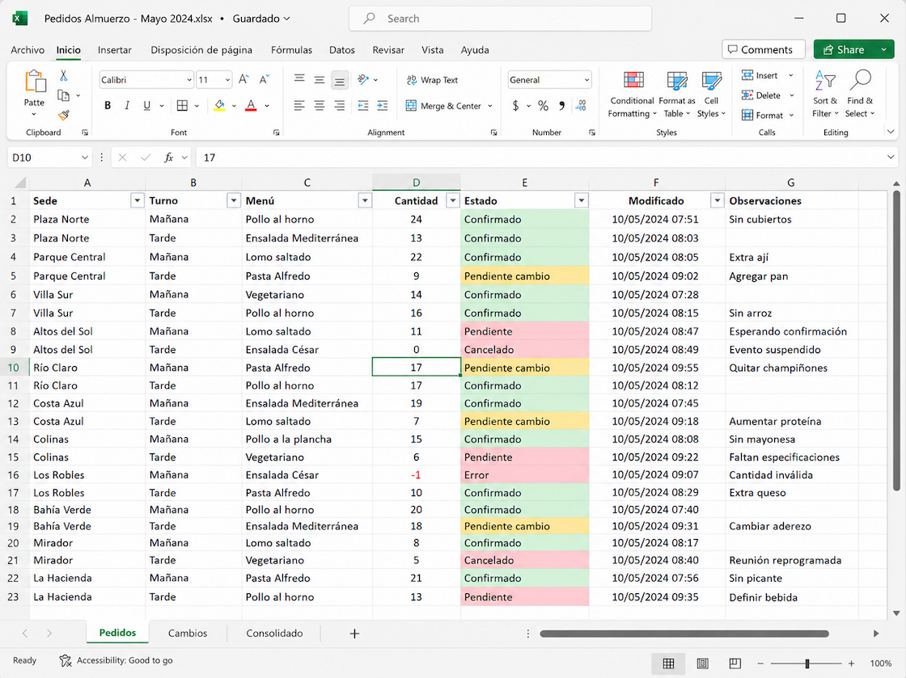906x678 pixels.
Task: Open Conditional Formatting
Action: [x=632, y=95]
